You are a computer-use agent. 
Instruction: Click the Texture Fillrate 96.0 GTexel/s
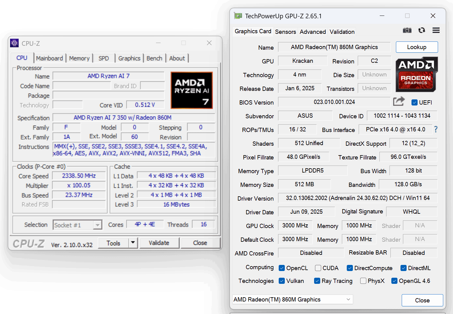(408, 157)
